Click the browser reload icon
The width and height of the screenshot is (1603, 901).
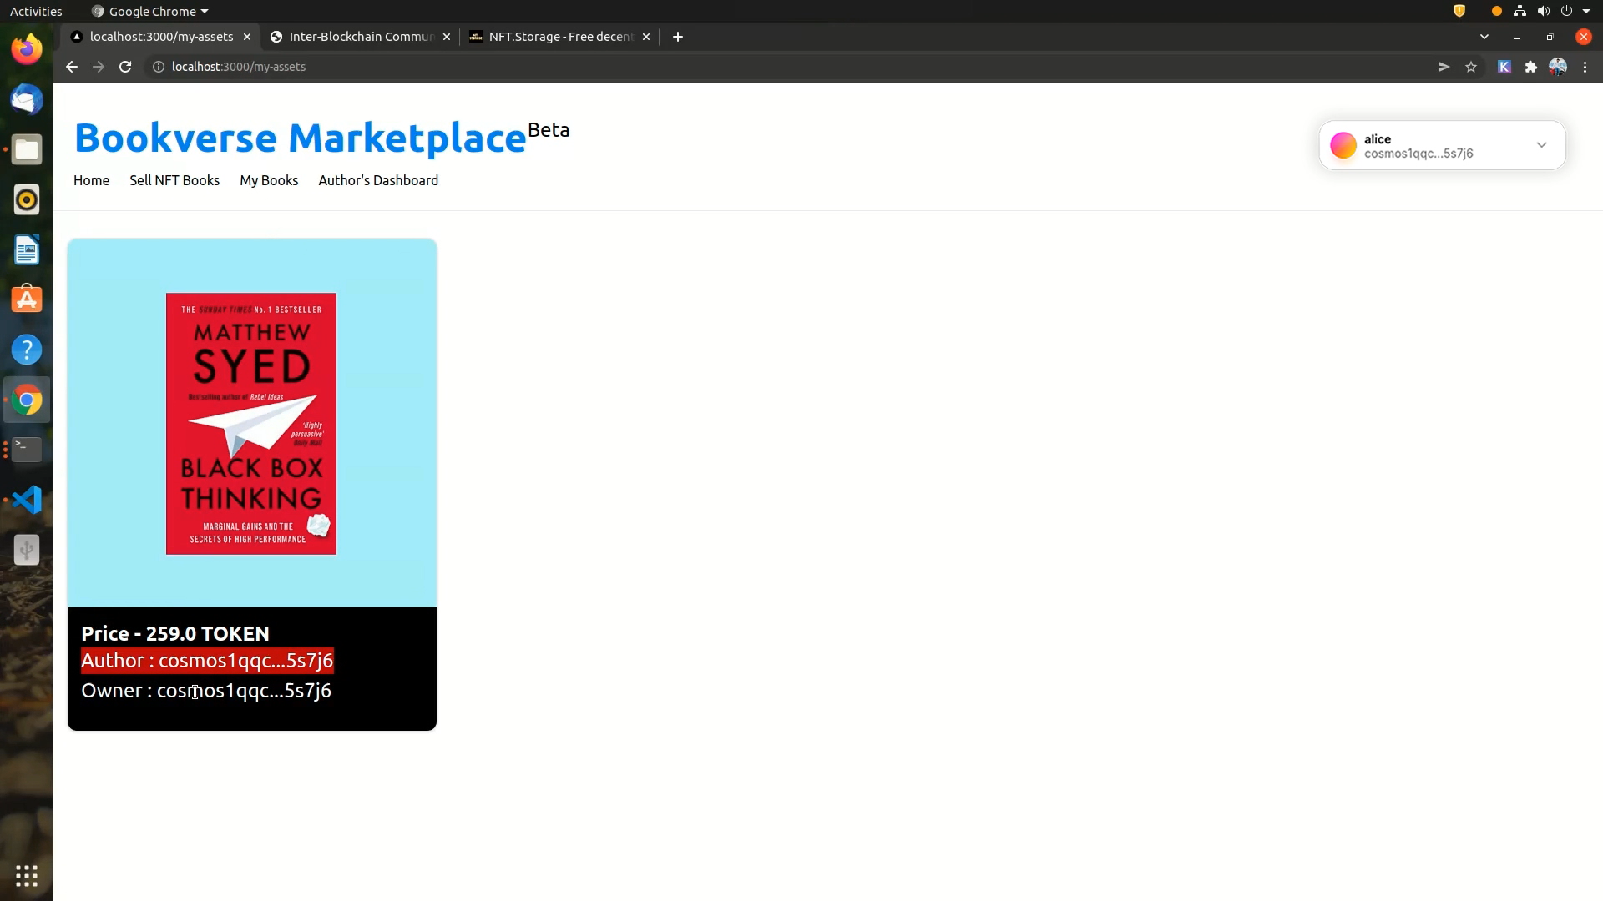tap(125, 67)
